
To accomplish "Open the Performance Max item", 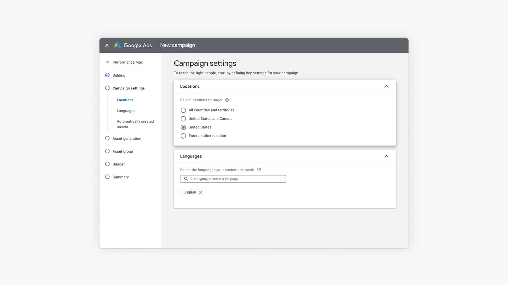I will tap(128, 62).
